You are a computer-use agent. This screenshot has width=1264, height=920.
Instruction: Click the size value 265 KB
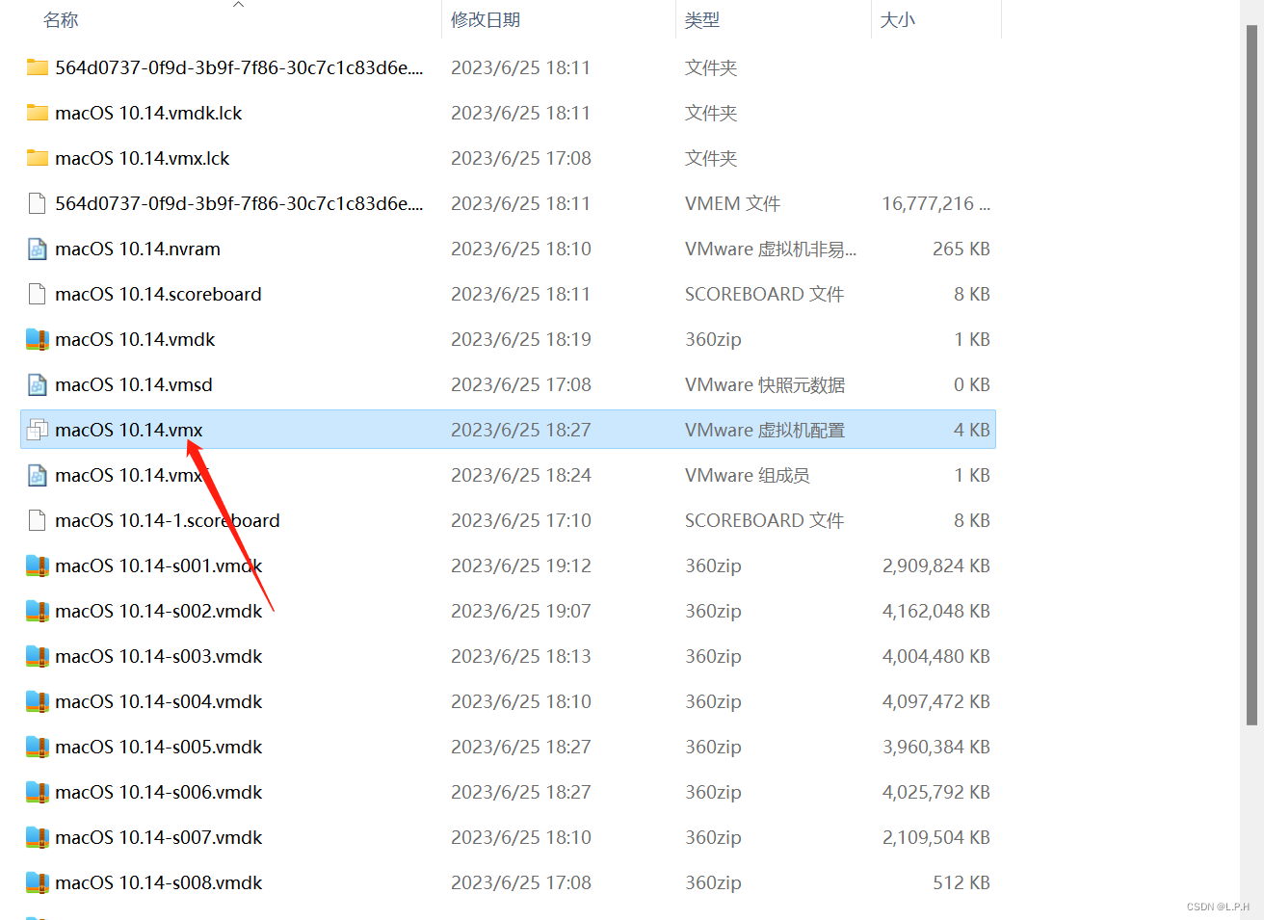(961, 249)
